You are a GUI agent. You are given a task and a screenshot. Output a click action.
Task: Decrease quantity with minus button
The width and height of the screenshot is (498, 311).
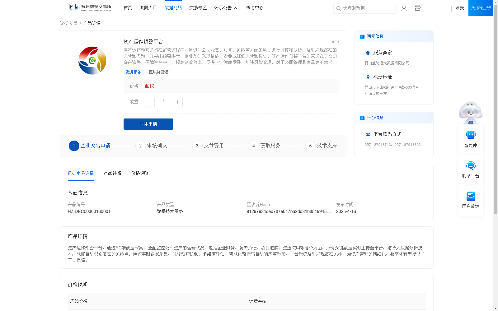coord(150,102)
